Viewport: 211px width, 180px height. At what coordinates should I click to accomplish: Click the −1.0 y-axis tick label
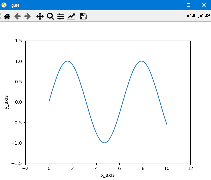tap(17, 143)
